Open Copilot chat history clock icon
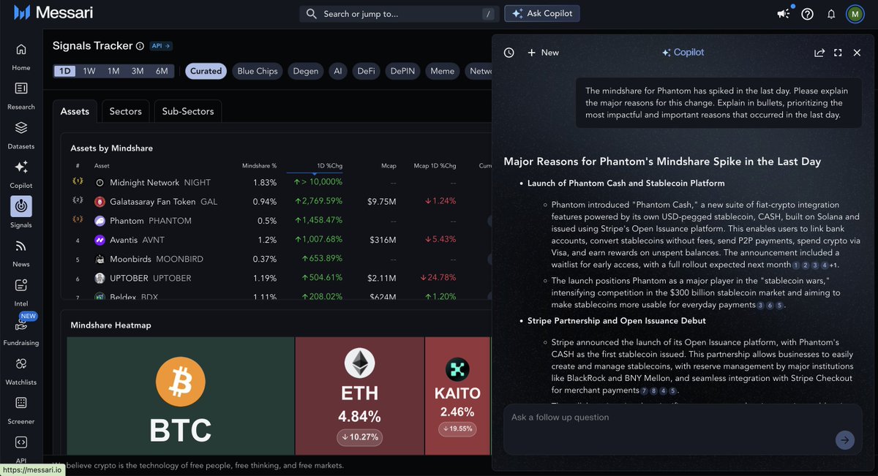The image size is (878, 476). pos(509,53)
